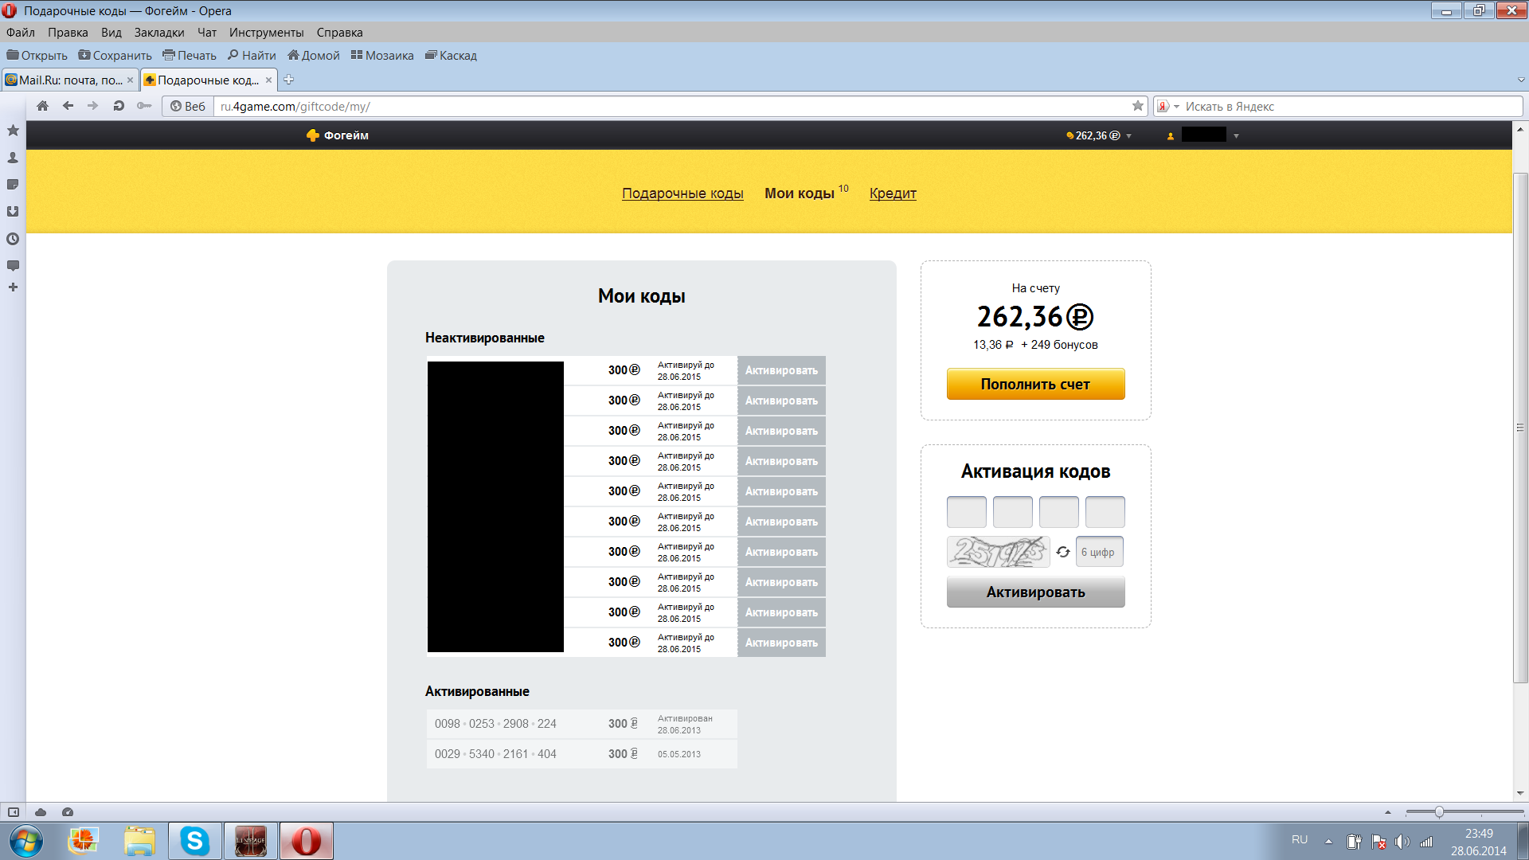This screenshot has height=860, width=1529.
Task: Open Skype from the taskbar
Action: click(x=194, y=841)
